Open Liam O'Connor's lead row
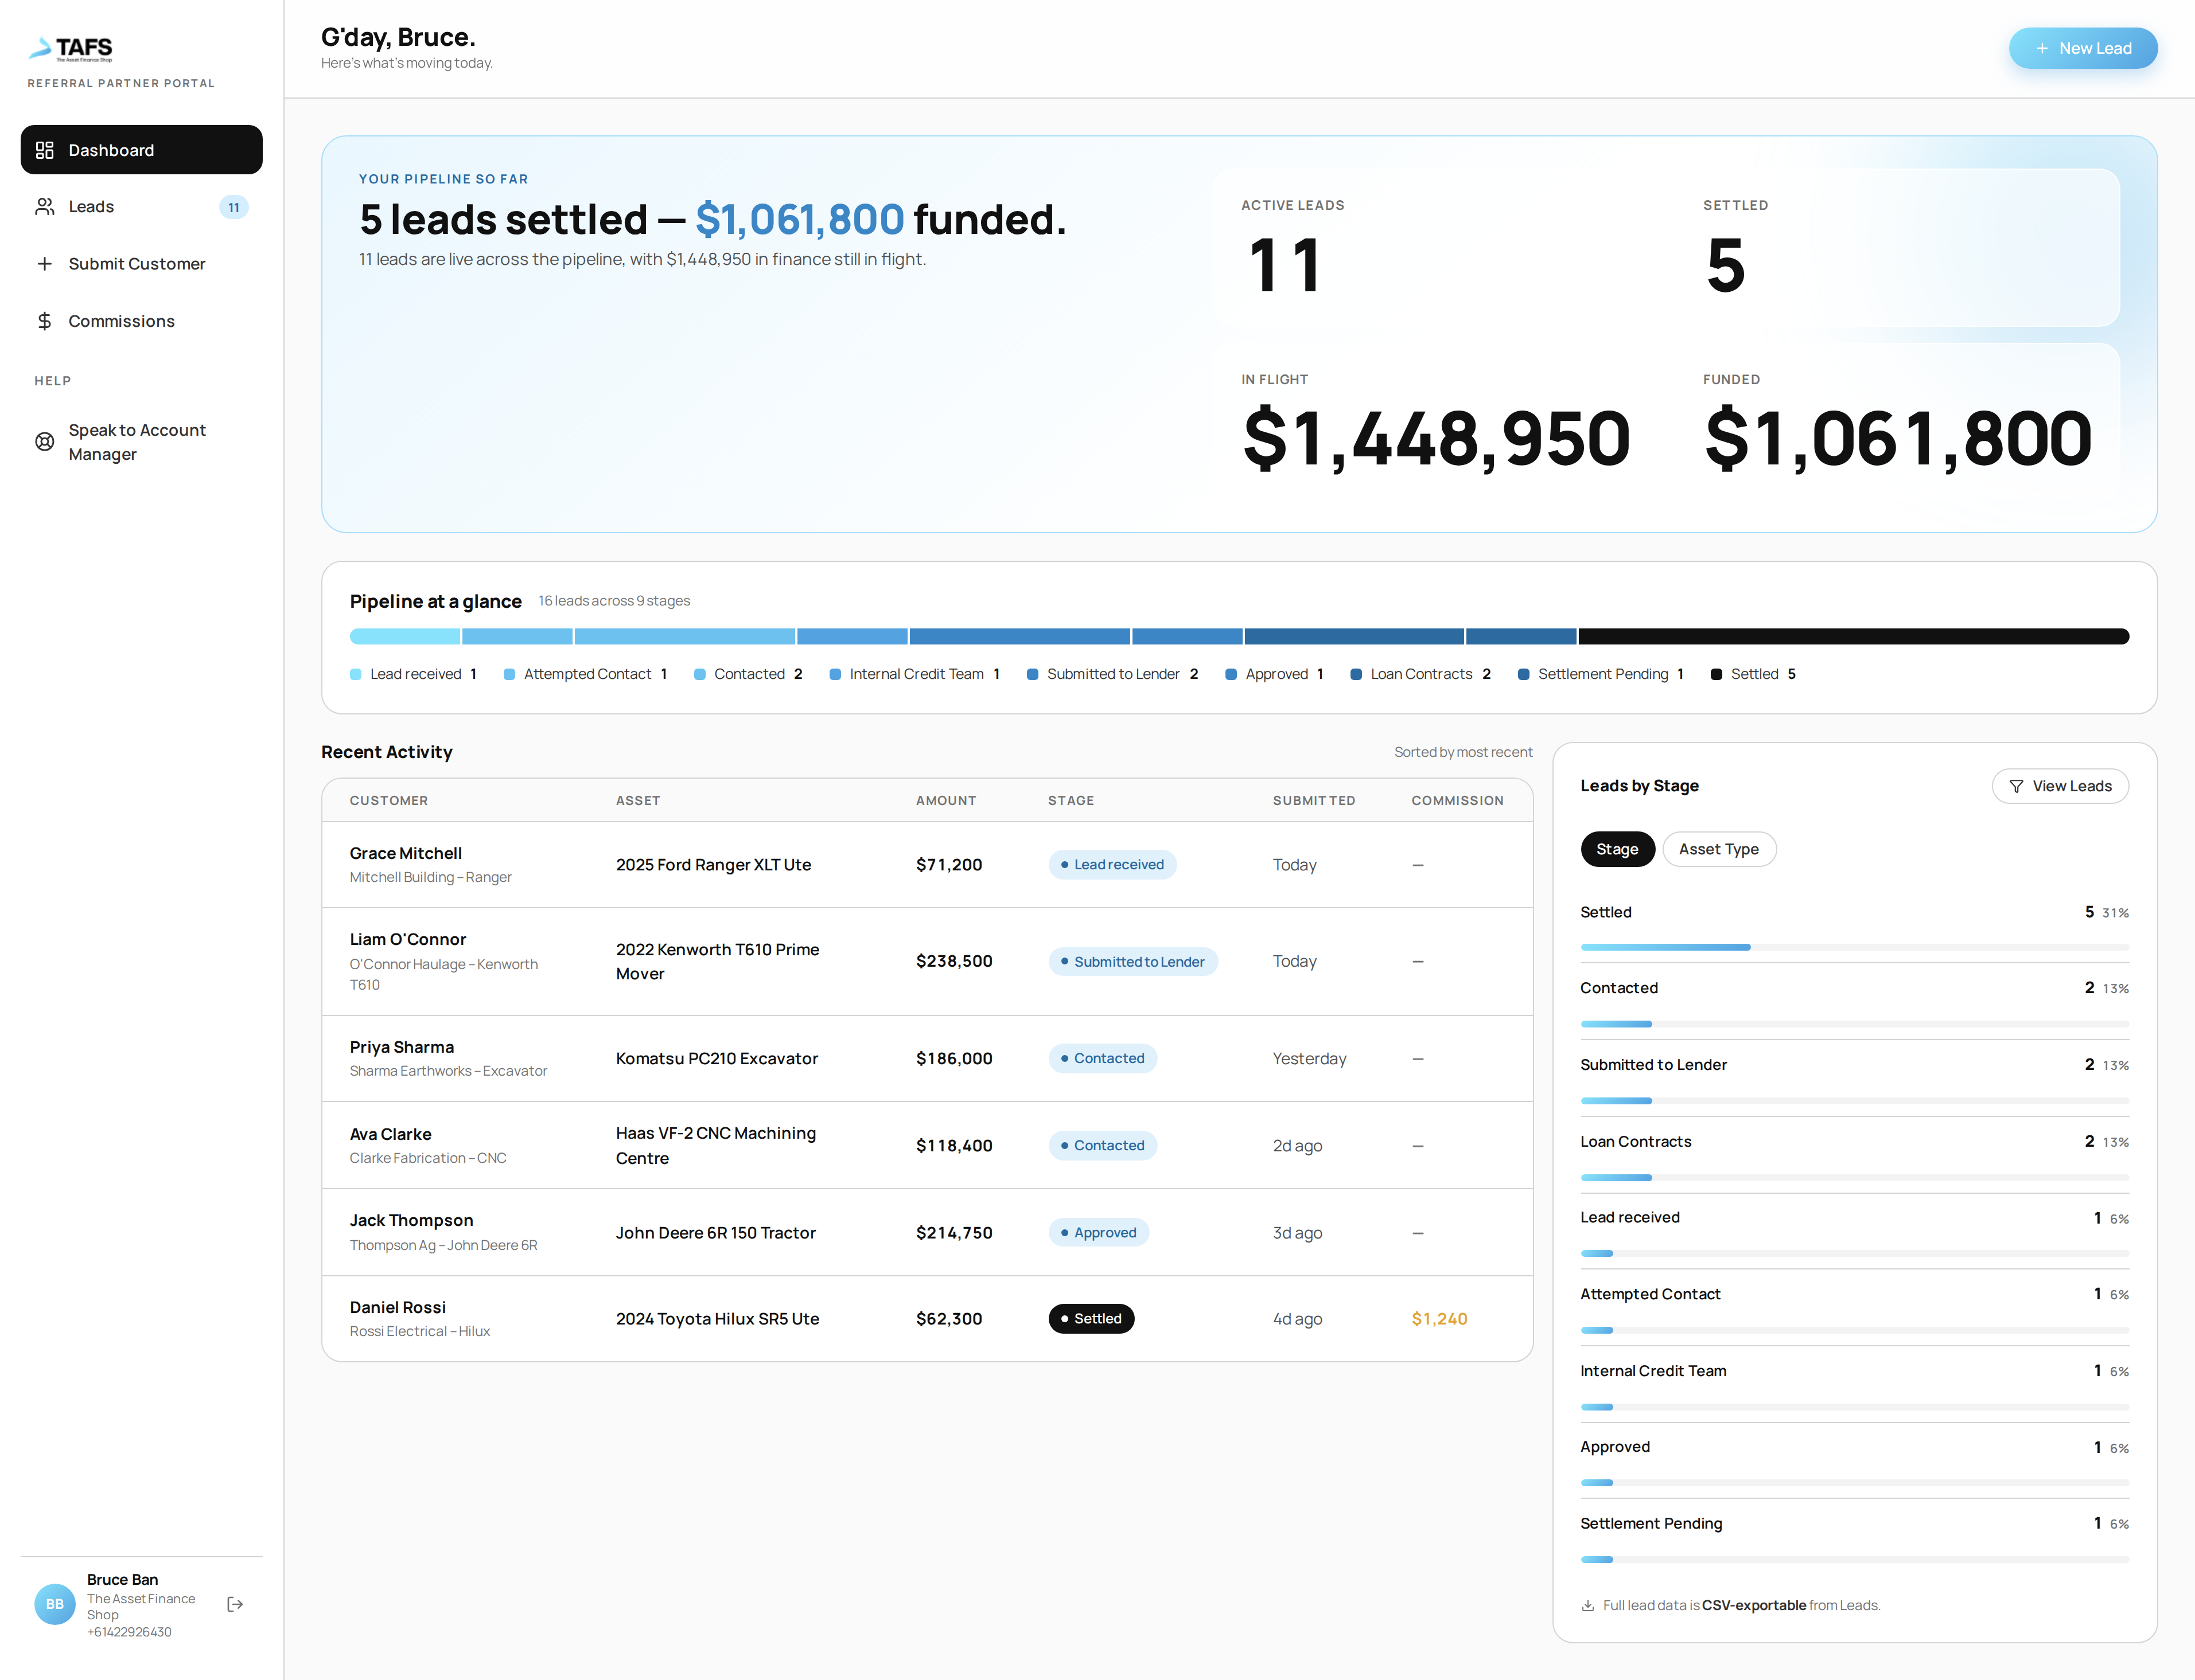Viewport: 2195px width, 1680px height. click(927, 962)
